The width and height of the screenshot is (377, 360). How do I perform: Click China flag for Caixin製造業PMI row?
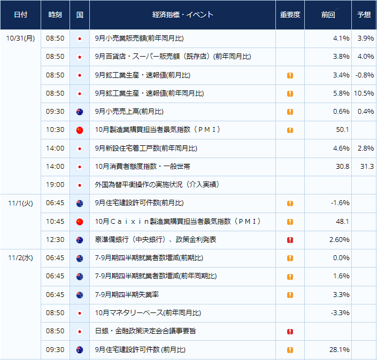80,222
